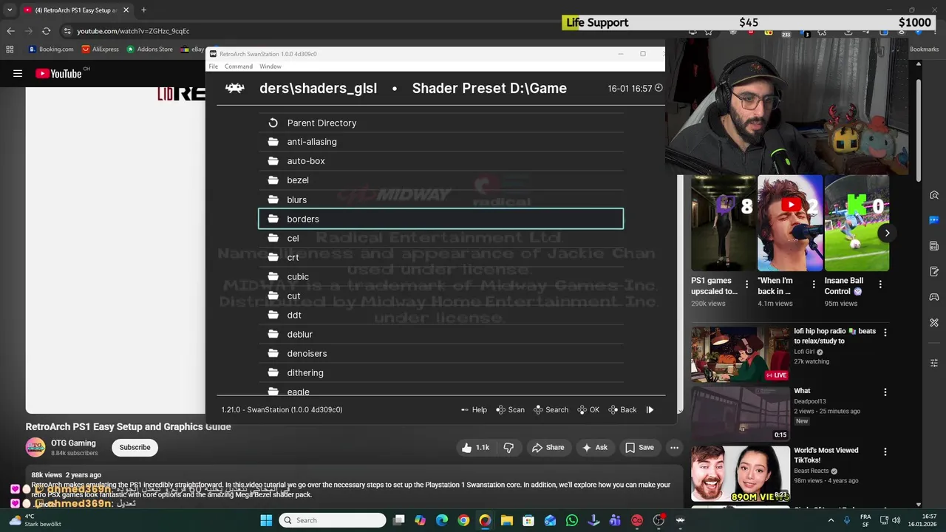The height and width of the screenshot is (532, 946).
Task: Click the '1.21.0 - SwanStation' version text
Action: (x=282, y=409)
